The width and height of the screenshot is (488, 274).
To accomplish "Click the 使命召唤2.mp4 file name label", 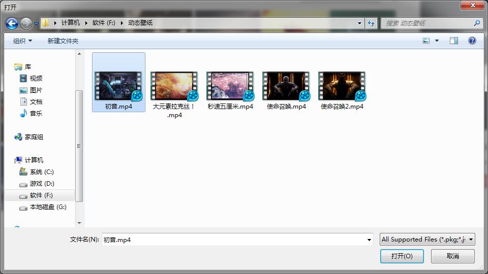I will pyautogui.click(x=342, y=107).
